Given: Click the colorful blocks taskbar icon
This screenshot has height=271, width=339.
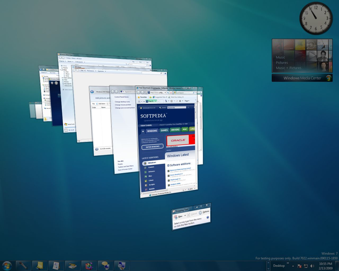Looking at the screenshot, I should [89, 265].
